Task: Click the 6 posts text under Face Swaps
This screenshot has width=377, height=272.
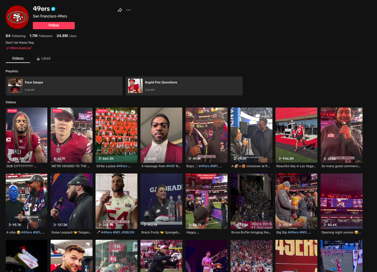Action: [30, 90]
